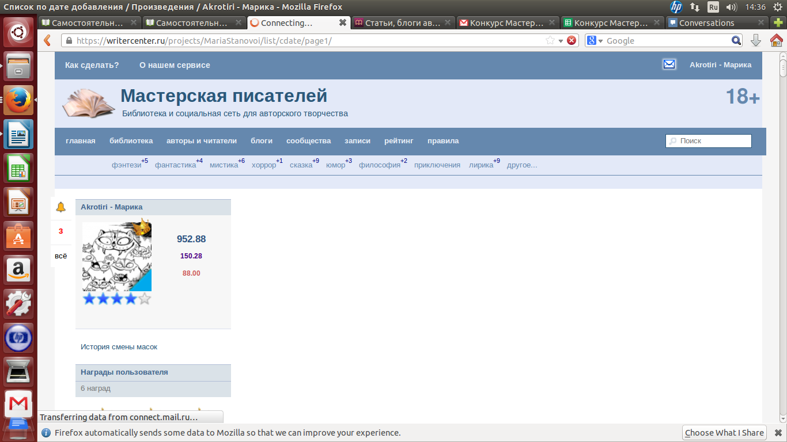
Task: Expand URL history dropdown arrow
Action: [561, 41]
